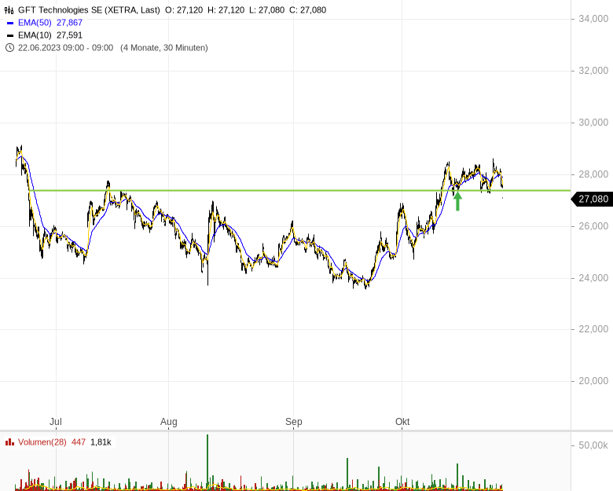Viewport: 613px width, 491px height.
Task: Click the high value H: 27,120 in header
Action: click(226, 10)
